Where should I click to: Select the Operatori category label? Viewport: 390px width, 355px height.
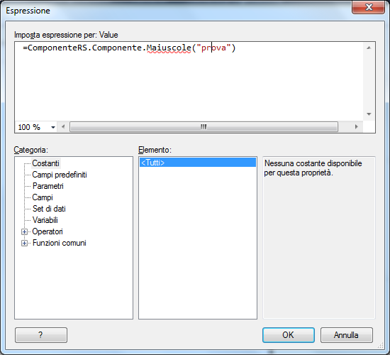pos(48,231)
